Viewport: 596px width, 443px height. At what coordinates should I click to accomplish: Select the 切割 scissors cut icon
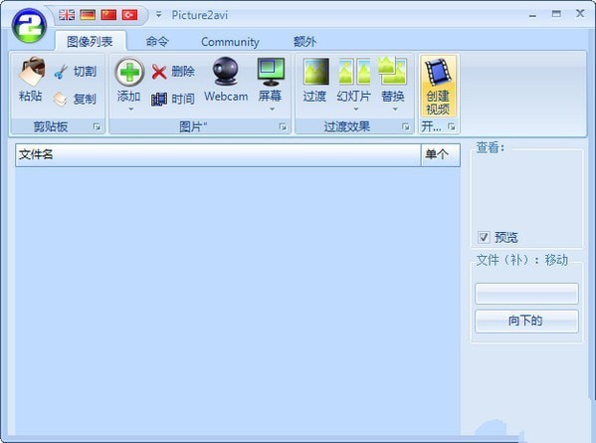pos(61,72)
